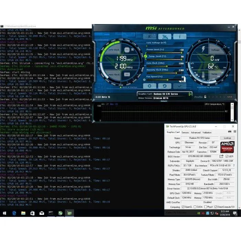Viewport: 241px width, 241px height.
Task: Reset Afterburner settings with circular arrow
Action: click(165, 86)
